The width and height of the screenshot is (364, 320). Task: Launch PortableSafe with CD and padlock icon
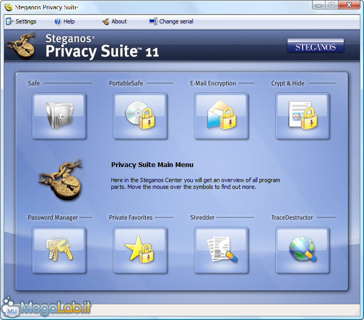pyautogui.click(x=140, y=116)
